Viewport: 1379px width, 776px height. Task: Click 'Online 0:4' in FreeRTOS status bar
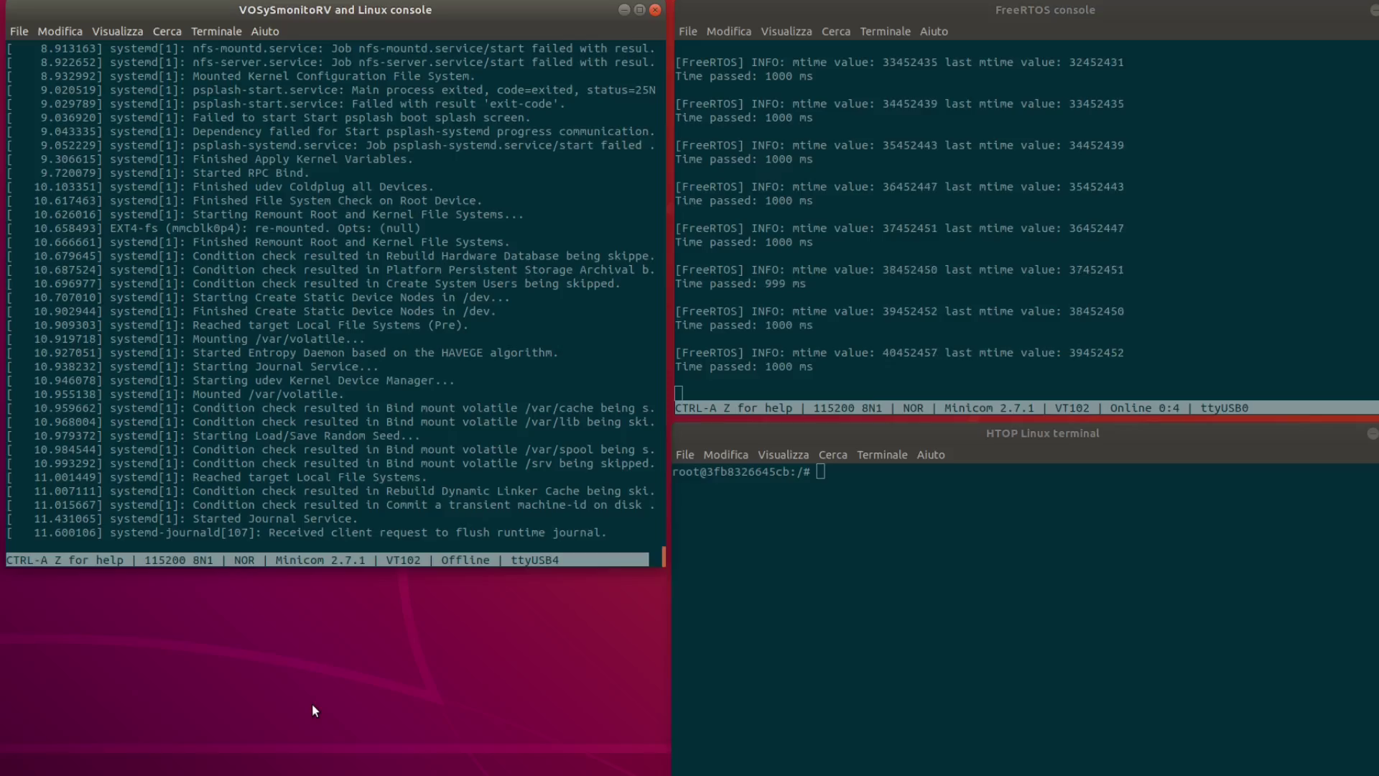[1144, 408]
